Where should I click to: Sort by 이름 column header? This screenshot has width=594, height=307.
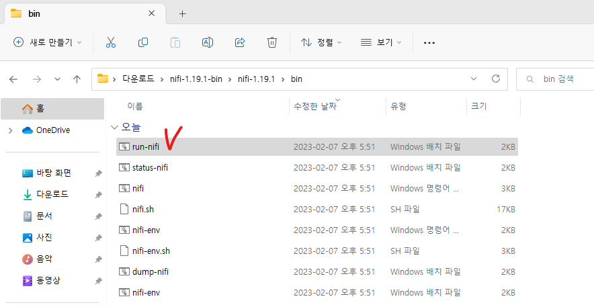pyautogui.click(x=135, y=106)
